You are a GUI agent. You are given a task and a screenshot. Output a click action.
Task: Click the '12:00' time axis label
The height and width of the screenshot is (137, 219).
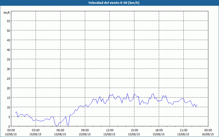click(110, 130)
